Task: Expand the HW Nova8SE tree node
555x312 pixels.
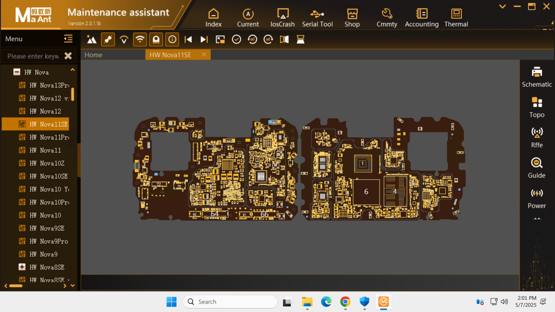Action: [x=22, y=267]
